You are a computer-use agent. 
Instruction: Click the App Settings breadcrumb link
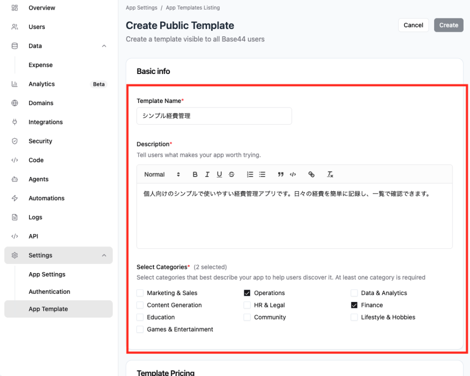[x=141, y=8]
